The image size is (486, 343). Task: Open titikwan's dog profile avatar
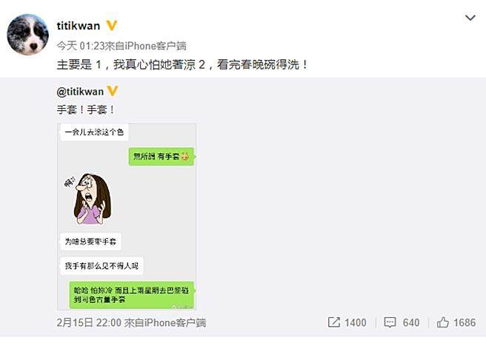click(27, 35)
